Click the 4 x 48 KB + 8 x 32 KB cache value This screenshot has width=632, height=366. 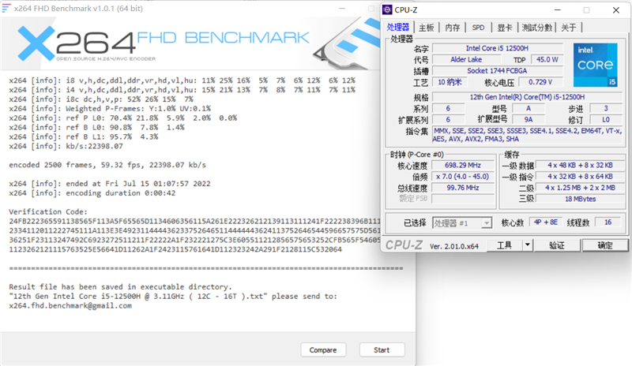pyautogui.click(x=580, y=166)
